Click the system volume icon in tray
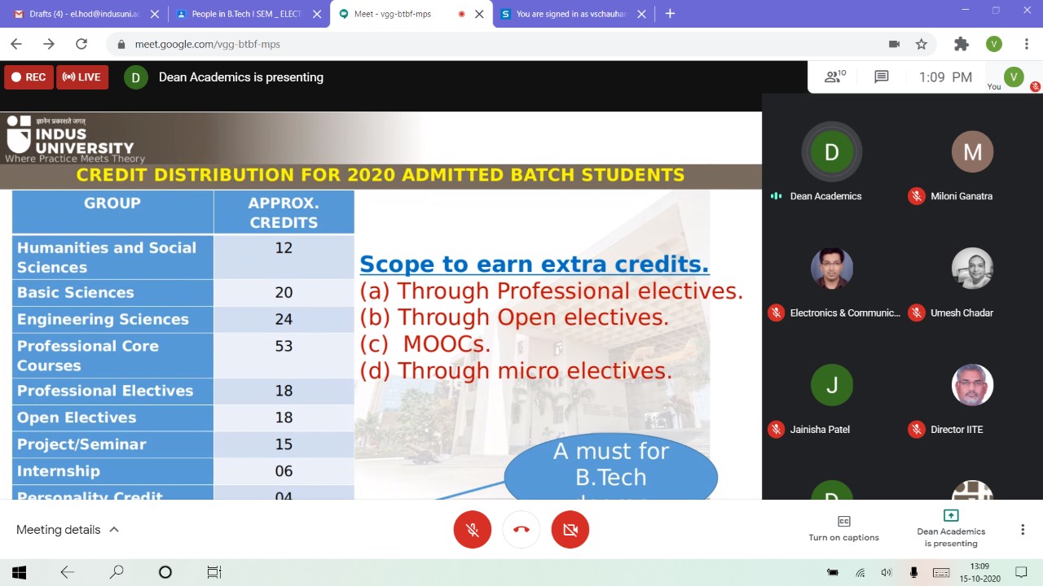 (x=887, y=572)
